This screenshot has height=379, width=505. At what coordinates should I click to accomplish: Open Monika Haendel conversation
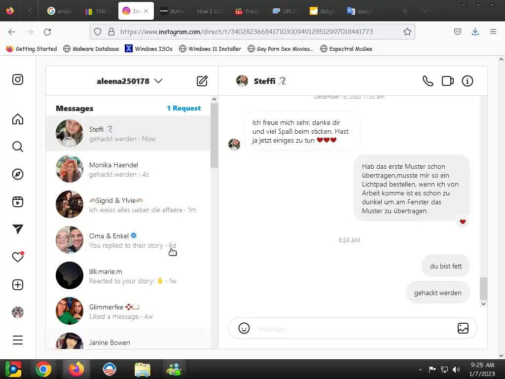(128, 169)
